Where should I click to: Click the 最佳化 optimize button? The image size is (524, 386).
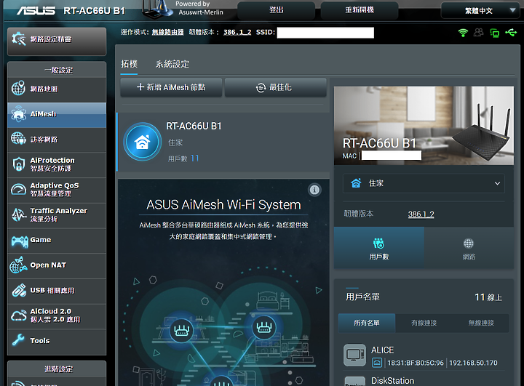pyautogui.click(x=275, y=87)
